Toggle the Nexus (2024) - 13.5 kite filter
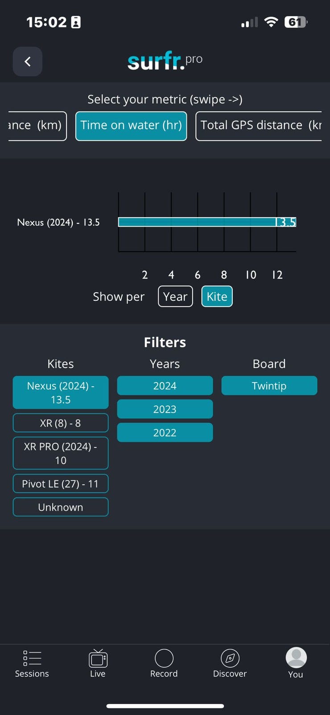Image resolution: width=330 pixels, height=715 pixels. [x=61, y=392]
